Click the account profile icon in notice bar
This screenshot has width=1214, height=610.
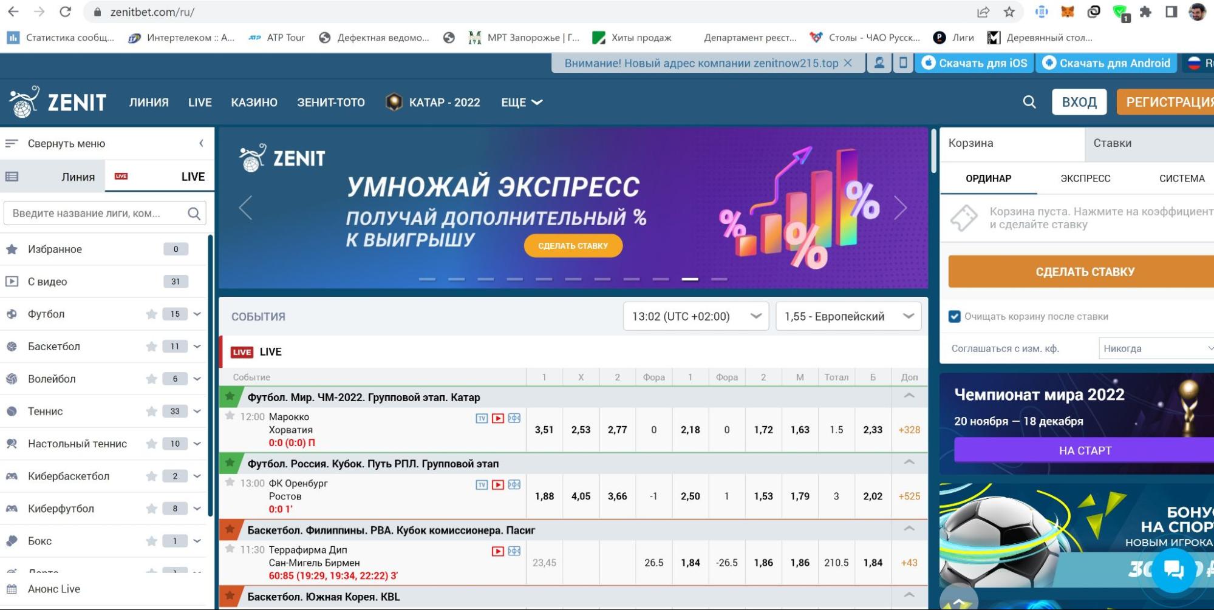click(x=879, y=63)
